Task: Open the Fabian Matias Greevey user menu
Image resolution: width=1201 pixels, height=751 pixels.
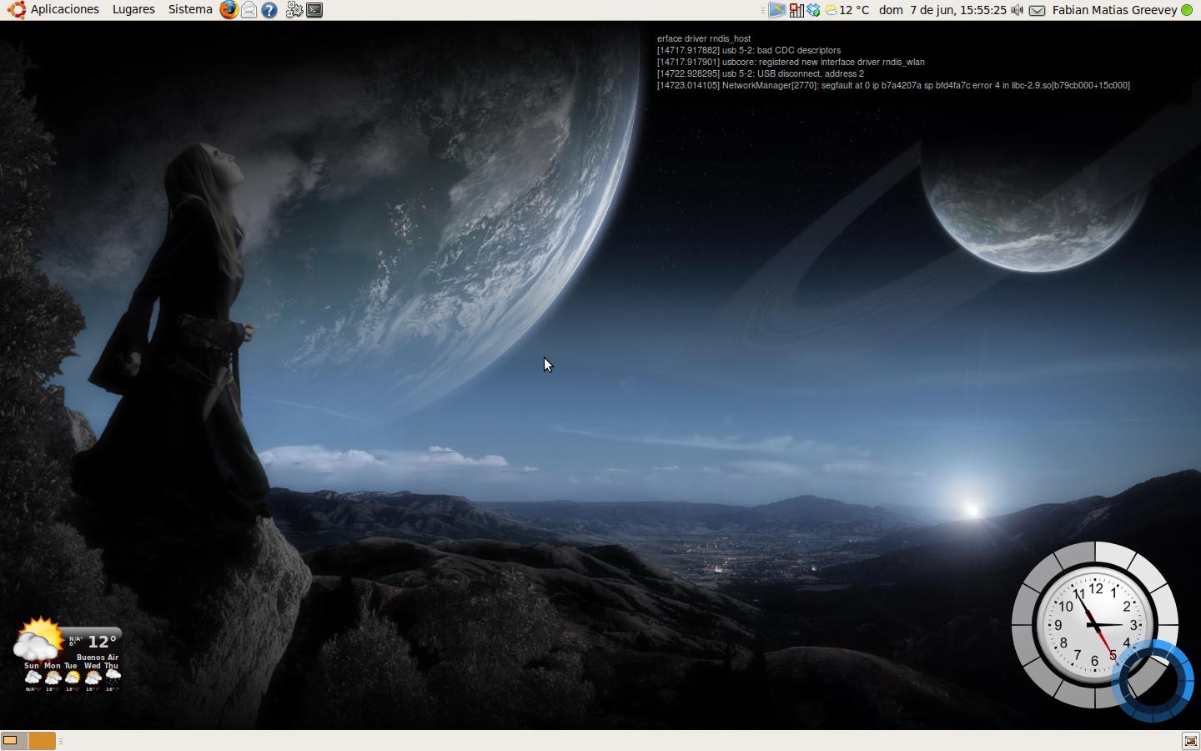Action: click(1114, 10)
